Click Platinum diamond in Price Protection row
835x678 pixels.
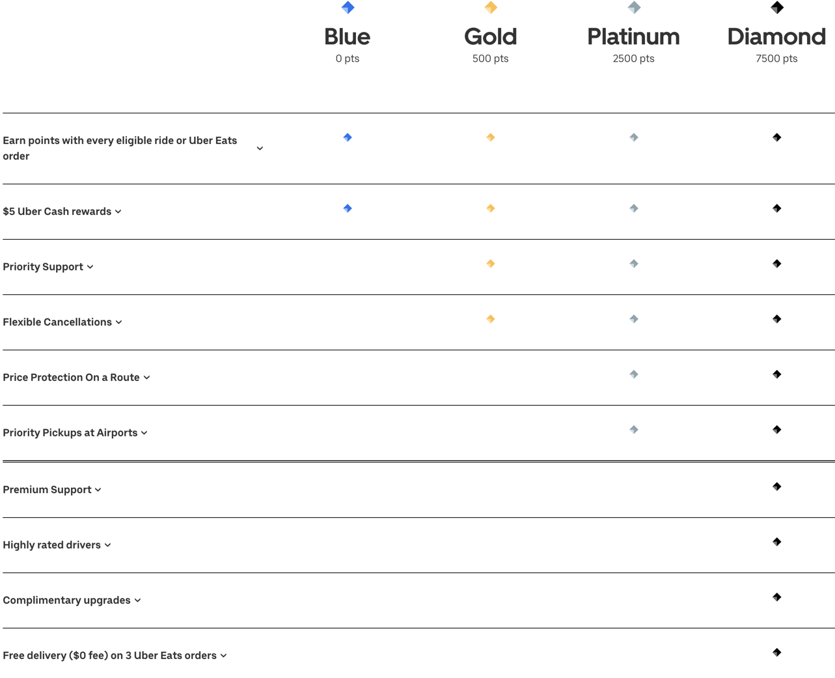(x=634, y=374)
